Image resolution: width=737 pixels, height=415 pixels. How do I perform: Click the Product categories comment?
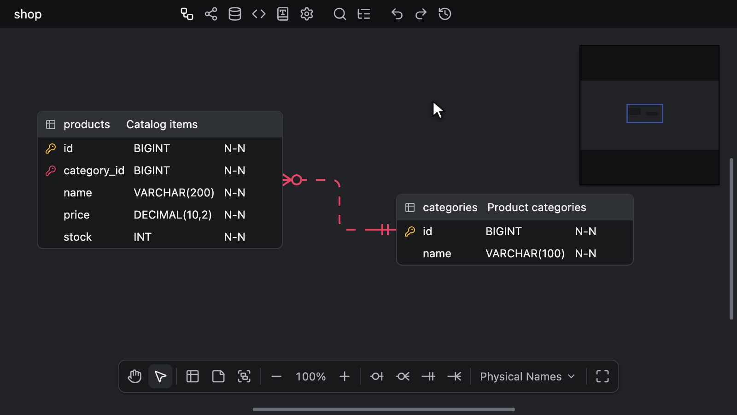click(x=537, y=207)
